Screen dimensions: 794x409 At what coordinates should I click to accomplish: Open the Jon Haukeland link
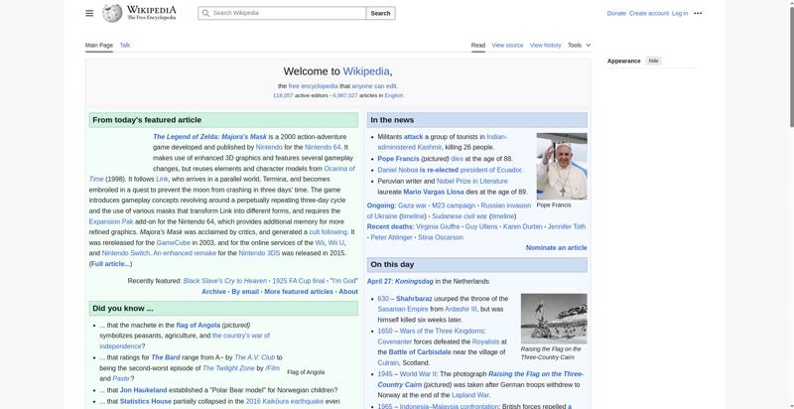point(143,390)
